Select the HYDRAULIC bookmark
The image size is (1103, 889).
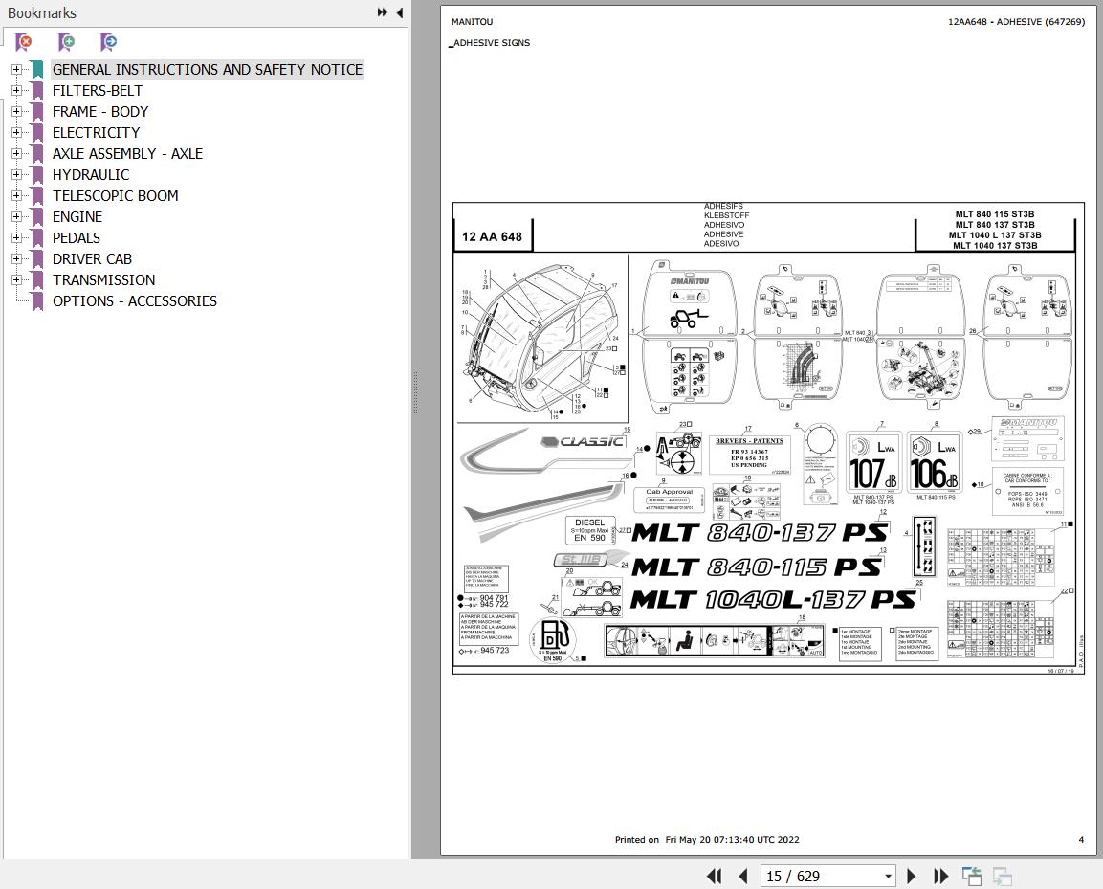tap(91, 174)
